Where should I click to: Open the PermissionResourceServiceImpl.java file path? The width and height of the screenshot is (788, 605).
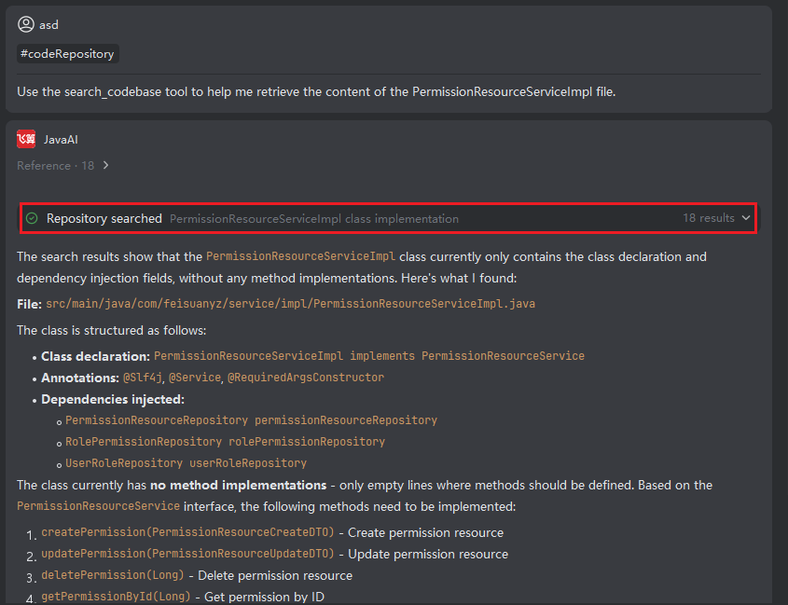pos(290,304)
